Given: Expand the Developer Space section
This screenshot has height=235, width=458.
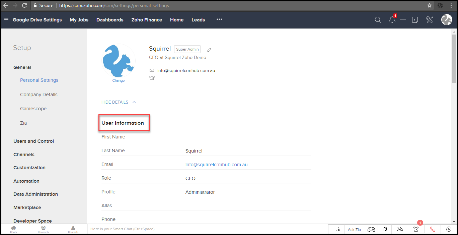Looking at the screenshot, I should [x=32, y=221].
